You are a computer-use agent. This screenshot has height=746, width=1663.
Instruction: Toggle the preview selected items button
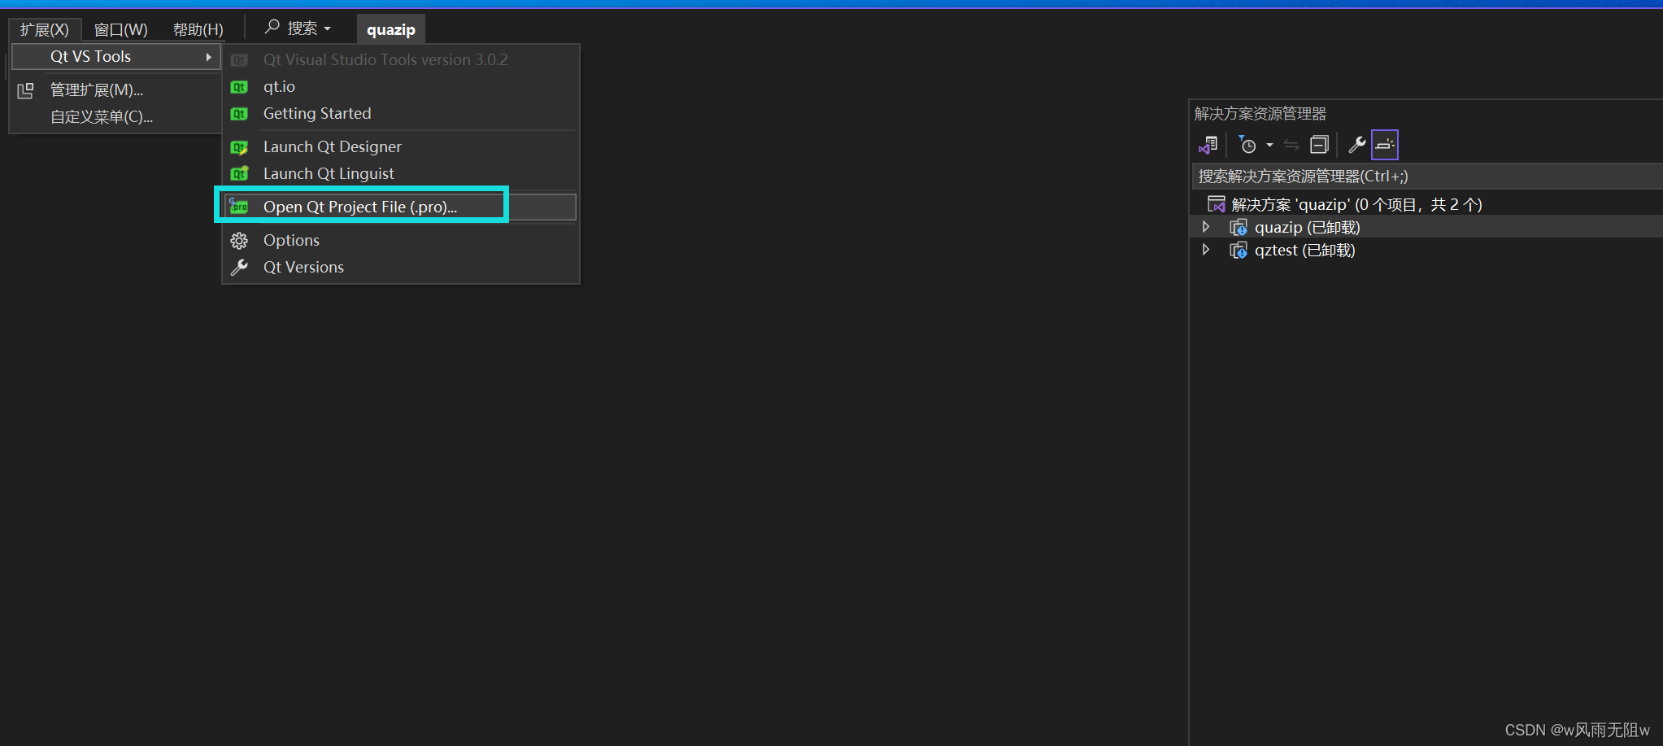pyautogui.click(x=1385, y=145)
